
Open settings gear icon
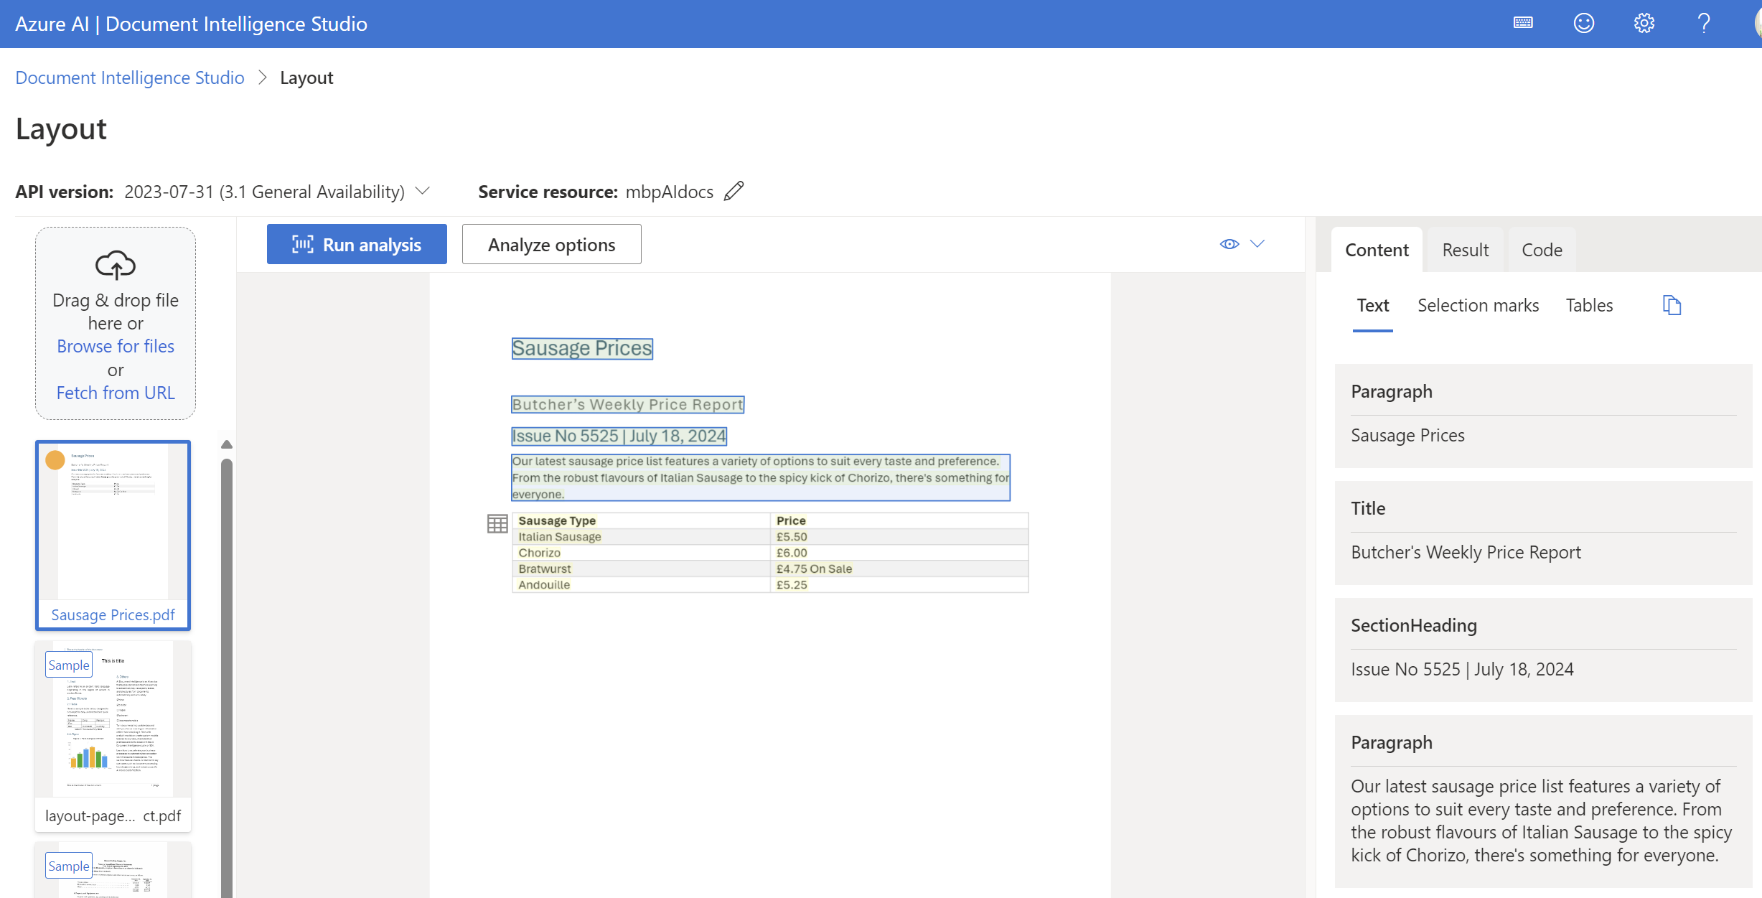pyautogui.click(x=1644, y=24)
